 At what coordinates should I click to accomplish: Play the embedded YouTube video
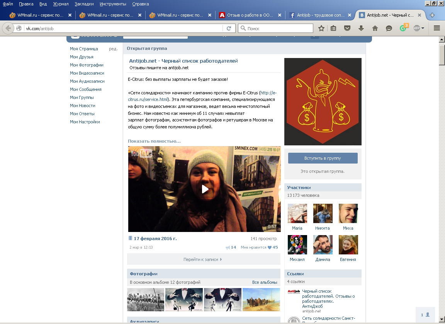pos(205,189)
